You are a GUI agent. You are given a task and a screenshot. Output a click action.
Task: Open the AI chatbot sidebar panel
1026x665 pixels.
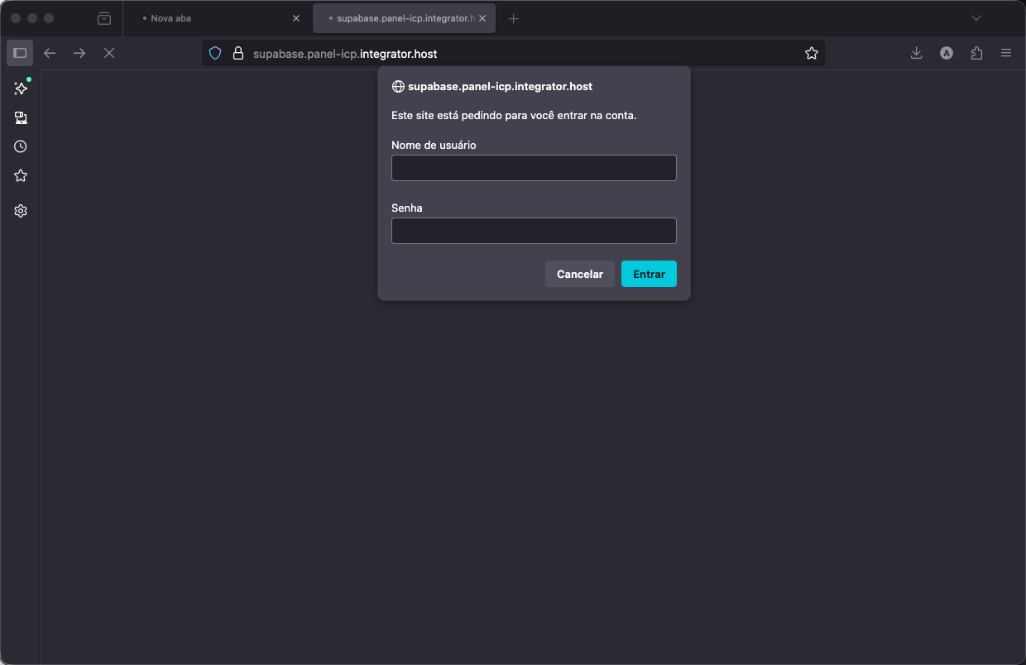pyautogui.click(x=21, y=89)
